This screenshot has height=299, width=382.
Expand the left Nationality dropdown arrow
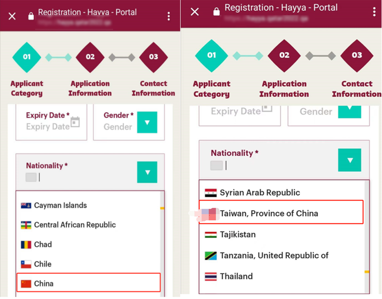147,172
